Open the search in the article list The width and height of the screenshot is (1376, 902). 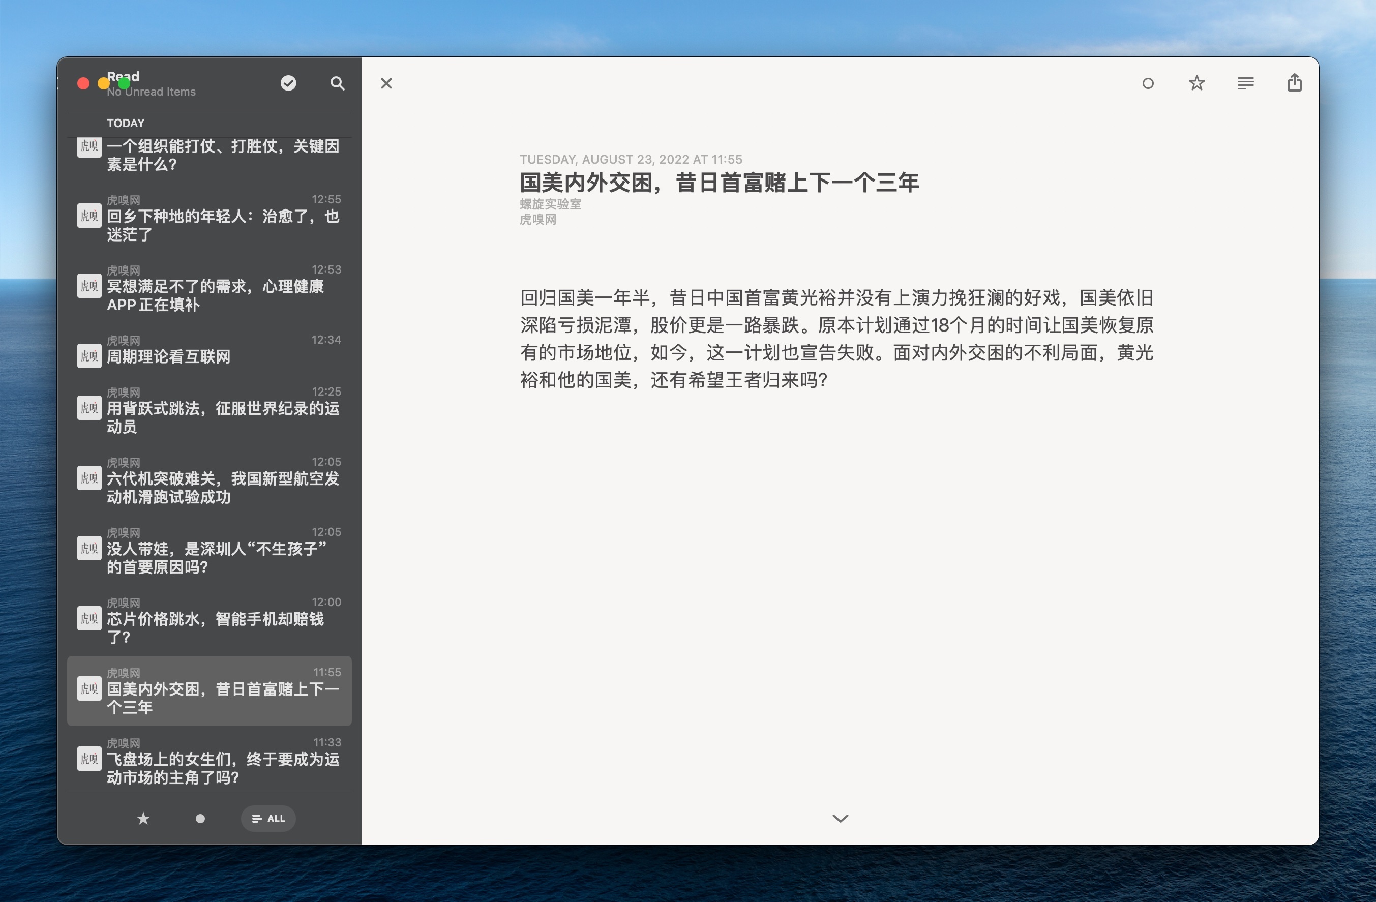click(338, 83)
